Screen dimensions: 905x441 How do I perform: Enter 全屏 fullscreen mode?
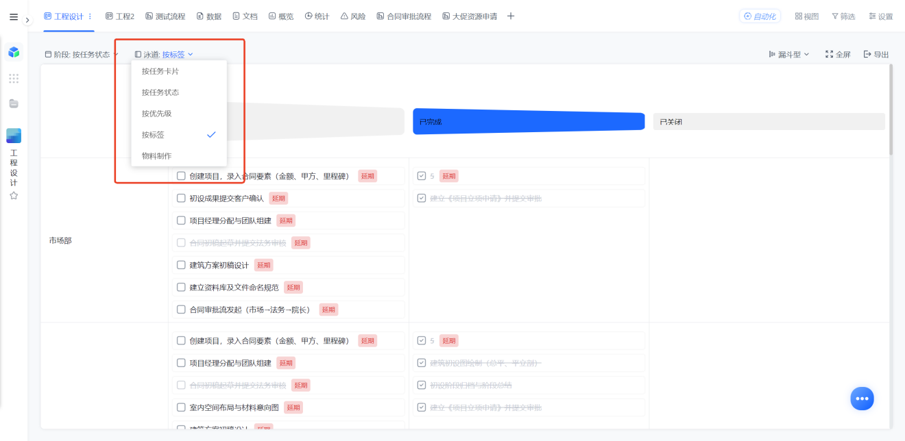click(838, 54)
